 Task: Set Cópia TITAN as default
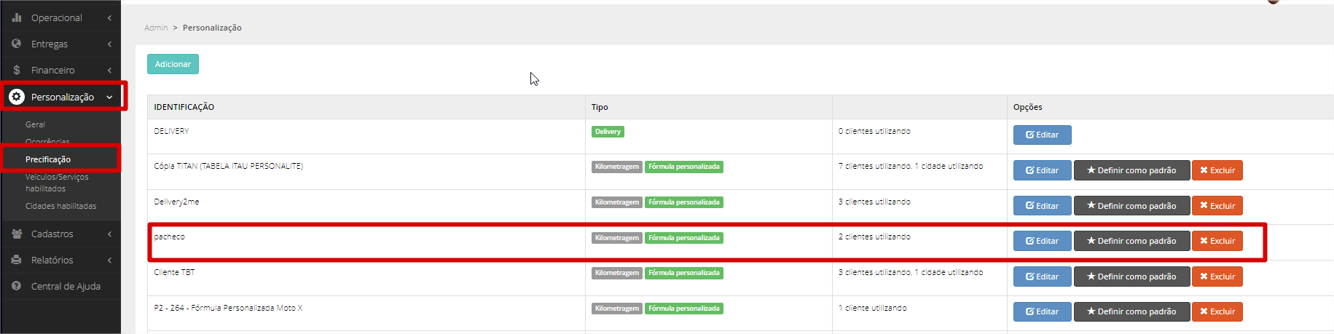(x=1131, y=170)
